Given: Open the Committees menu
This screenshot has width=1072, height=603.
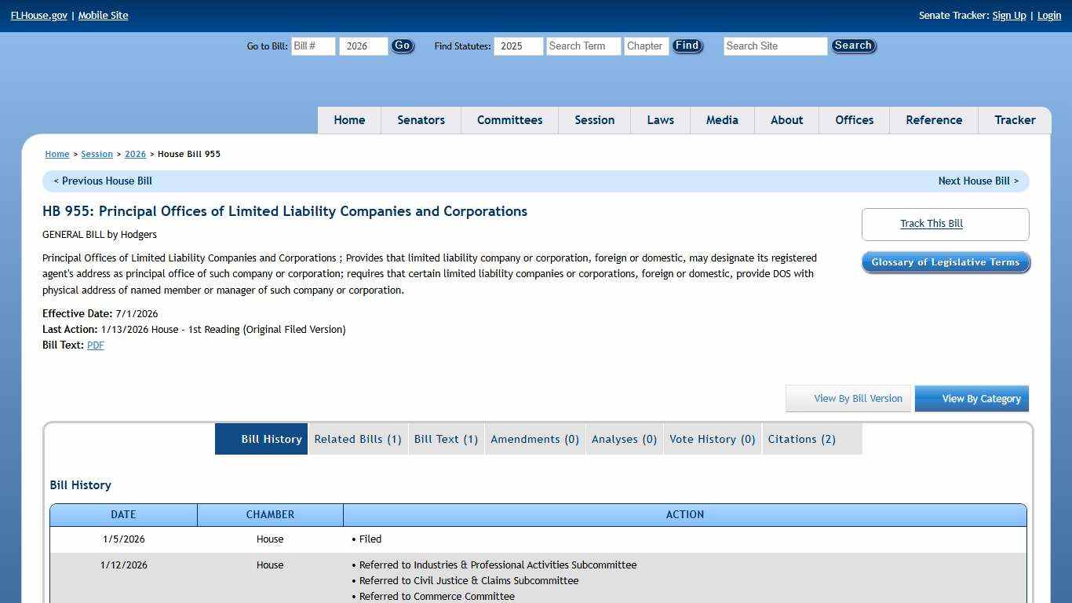Looking at the screenshot, I should tap(509, 120).
